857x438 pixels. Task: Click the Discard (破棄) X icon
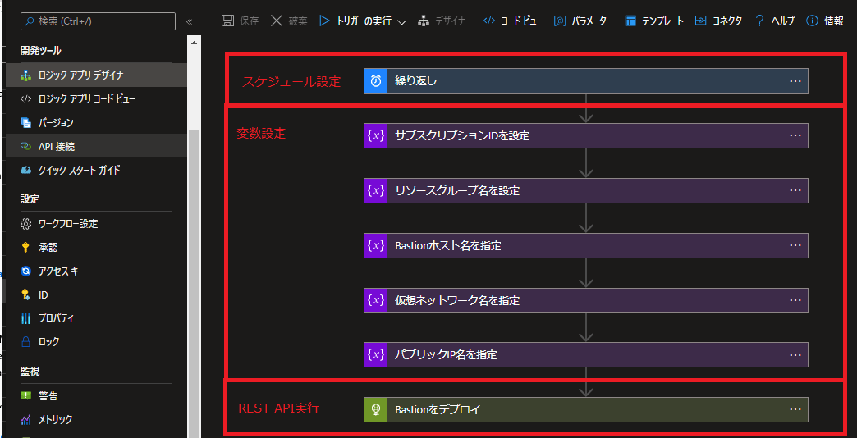277,21
